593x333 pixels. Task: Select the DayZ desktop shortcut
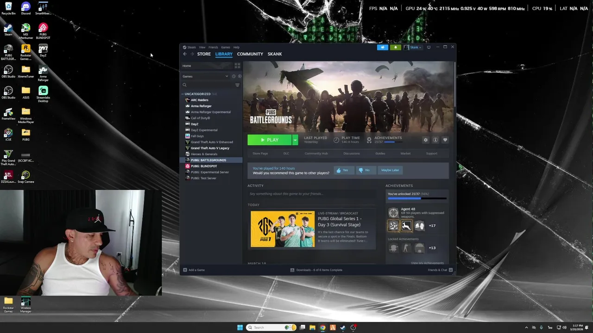43,50
